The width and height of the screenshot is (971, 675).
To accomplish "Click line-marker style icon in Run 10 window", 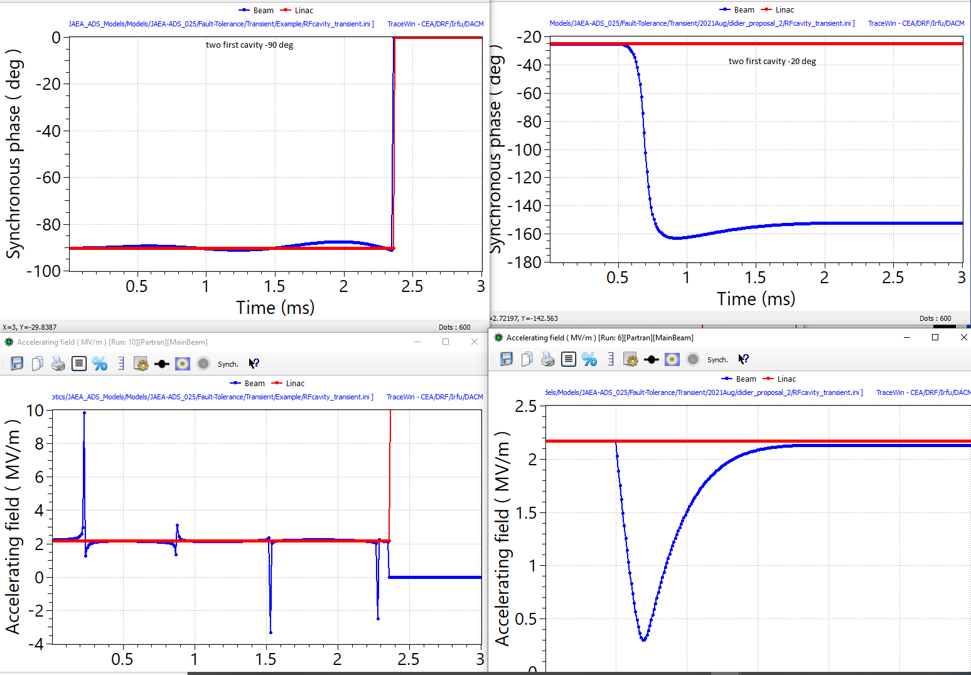I will [x=162, y=364].
